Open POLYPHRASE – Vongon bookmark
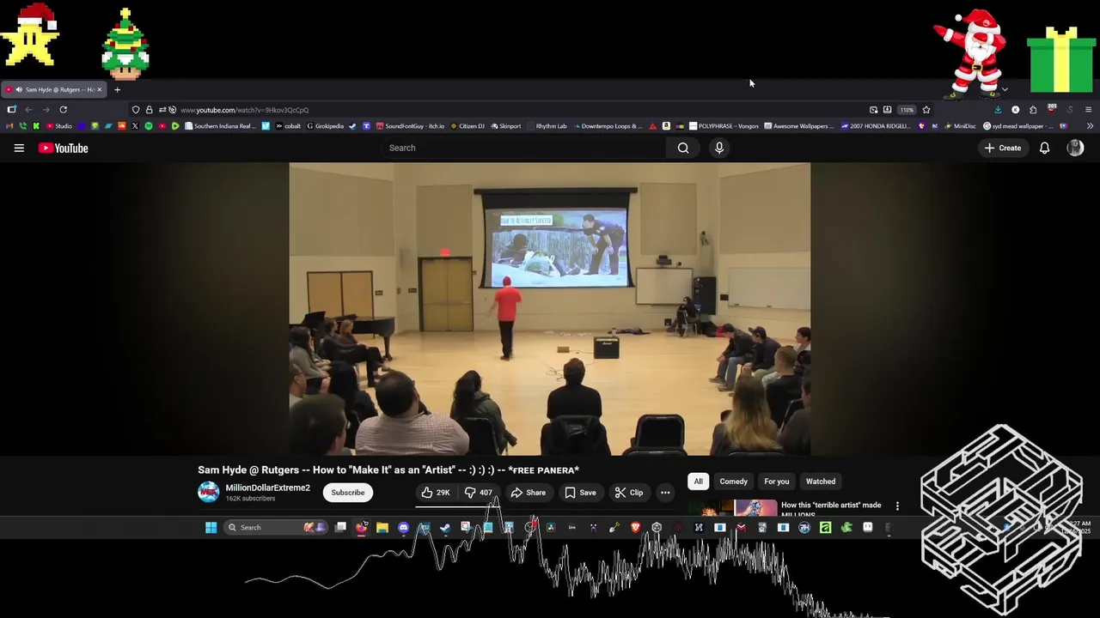Screen dimensions: 1100x618 pyautogui.click(x=724, y=126)
